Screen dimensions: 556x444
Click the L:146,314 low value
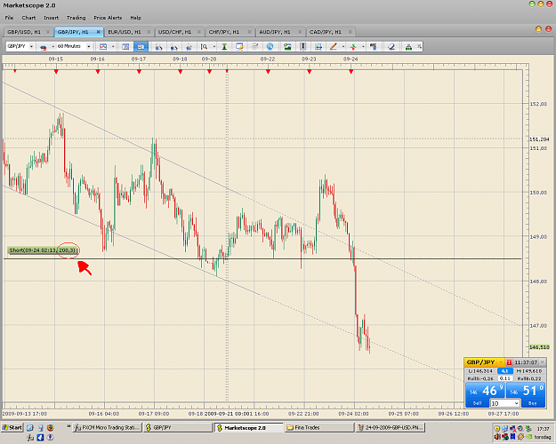[x=480, y=370]
